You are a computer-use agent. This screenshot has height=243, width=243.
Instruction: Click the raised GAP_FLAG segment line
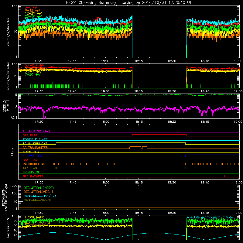(x=159, y=135)
